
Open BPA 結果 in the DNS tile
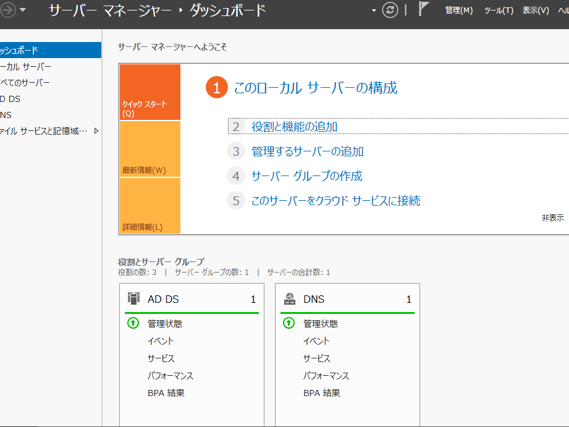[322, 393]
